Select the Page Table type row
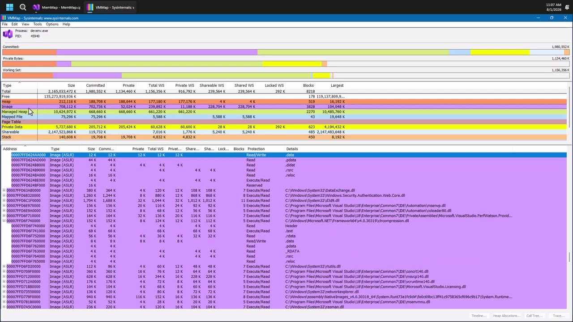Image resolution: width=573 pixels, height=322 pixels. point(284,122)
